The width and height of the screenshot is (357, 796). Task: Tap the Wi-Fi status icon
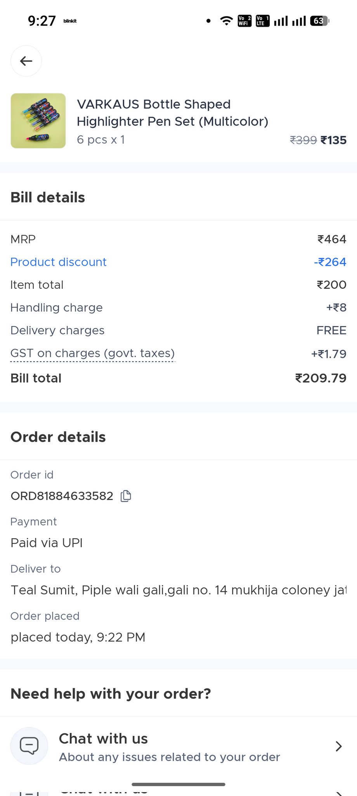click(x=226, y=21)
